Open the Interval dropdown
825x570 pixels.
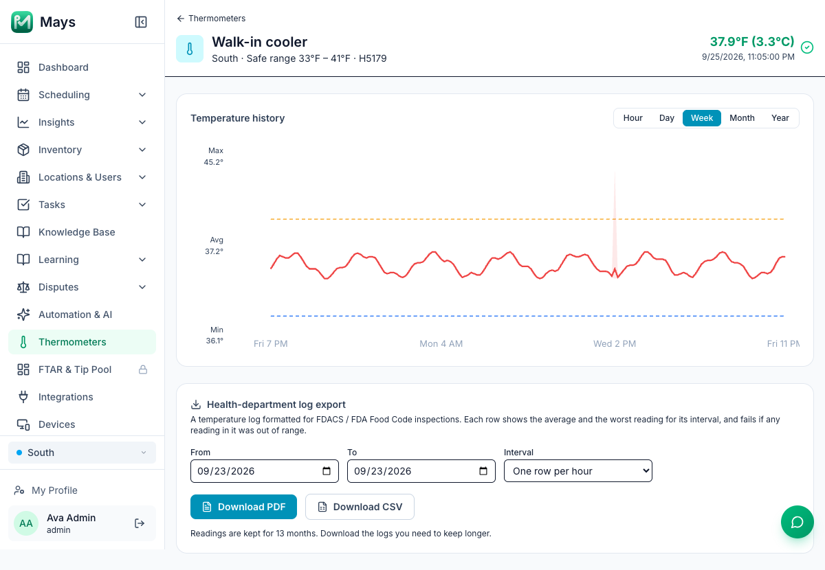tap(578, 471)
